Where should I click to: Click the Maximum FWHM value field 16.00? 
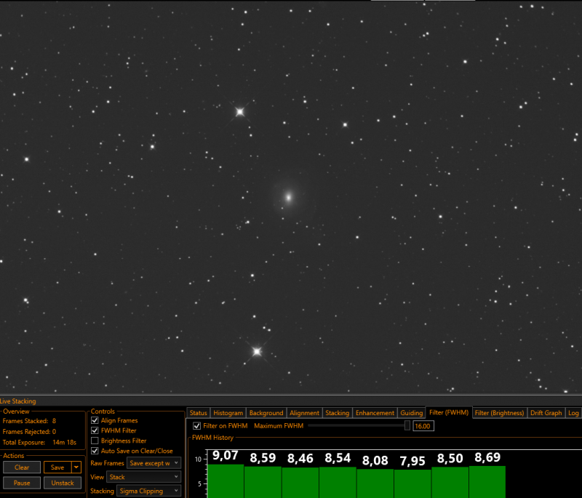[423, 426]
